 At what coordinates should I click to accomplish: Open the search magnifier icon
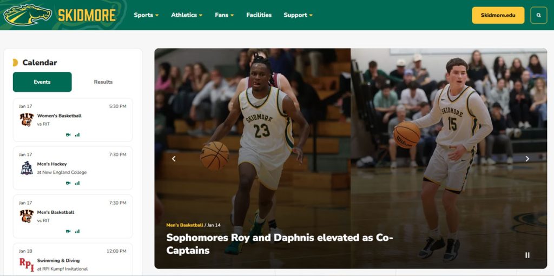pyautogui.click(x=538, y=15)
